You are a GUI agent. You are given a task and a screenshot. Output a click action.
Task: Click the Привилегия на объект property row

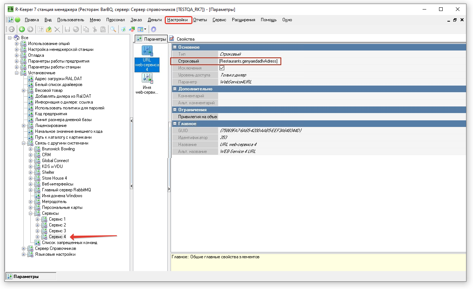coord(319,117)
